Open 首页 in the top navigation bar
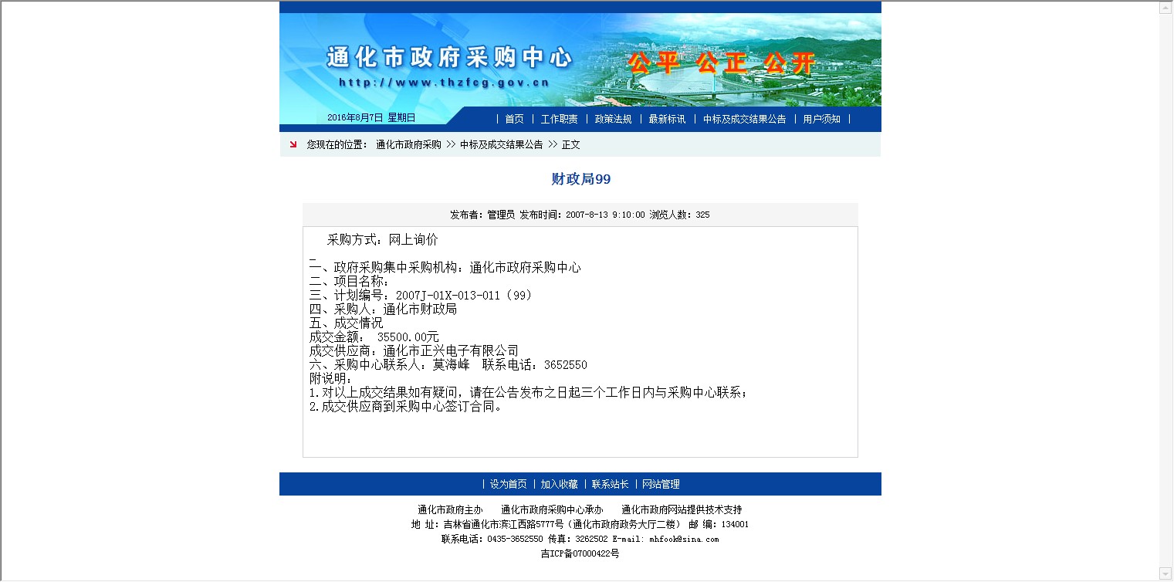 click(x=514, y=119)
